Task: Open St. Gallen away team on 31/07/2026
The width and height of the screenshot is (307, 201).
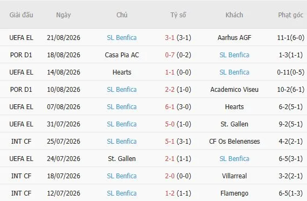Action: pyautogui.click(x=234, y=124)
